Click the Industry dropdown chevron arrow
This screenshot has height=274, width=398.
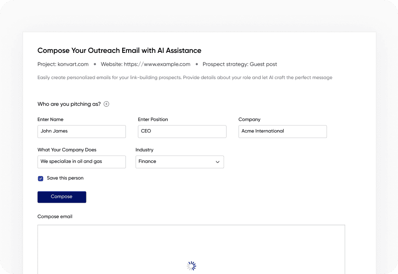(x=217, y=162)
